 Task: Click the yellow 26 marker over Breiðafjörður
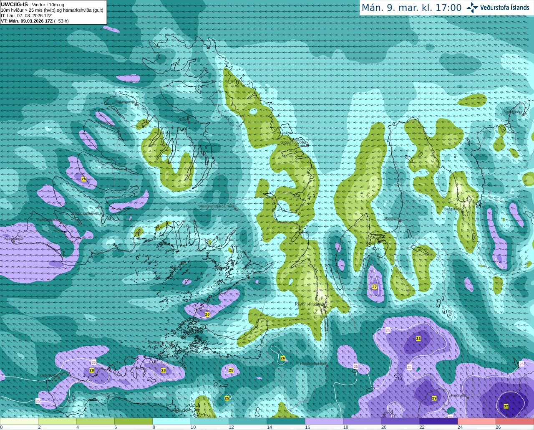click(207, 314)
